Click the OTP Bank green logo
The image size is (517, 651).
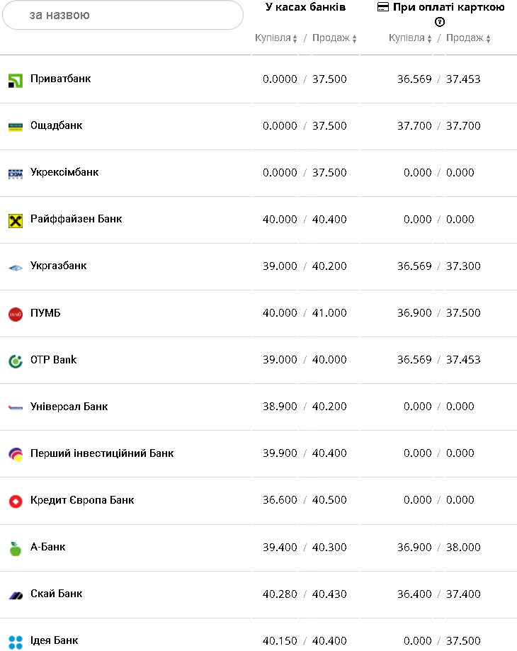(x=16, y=361)
